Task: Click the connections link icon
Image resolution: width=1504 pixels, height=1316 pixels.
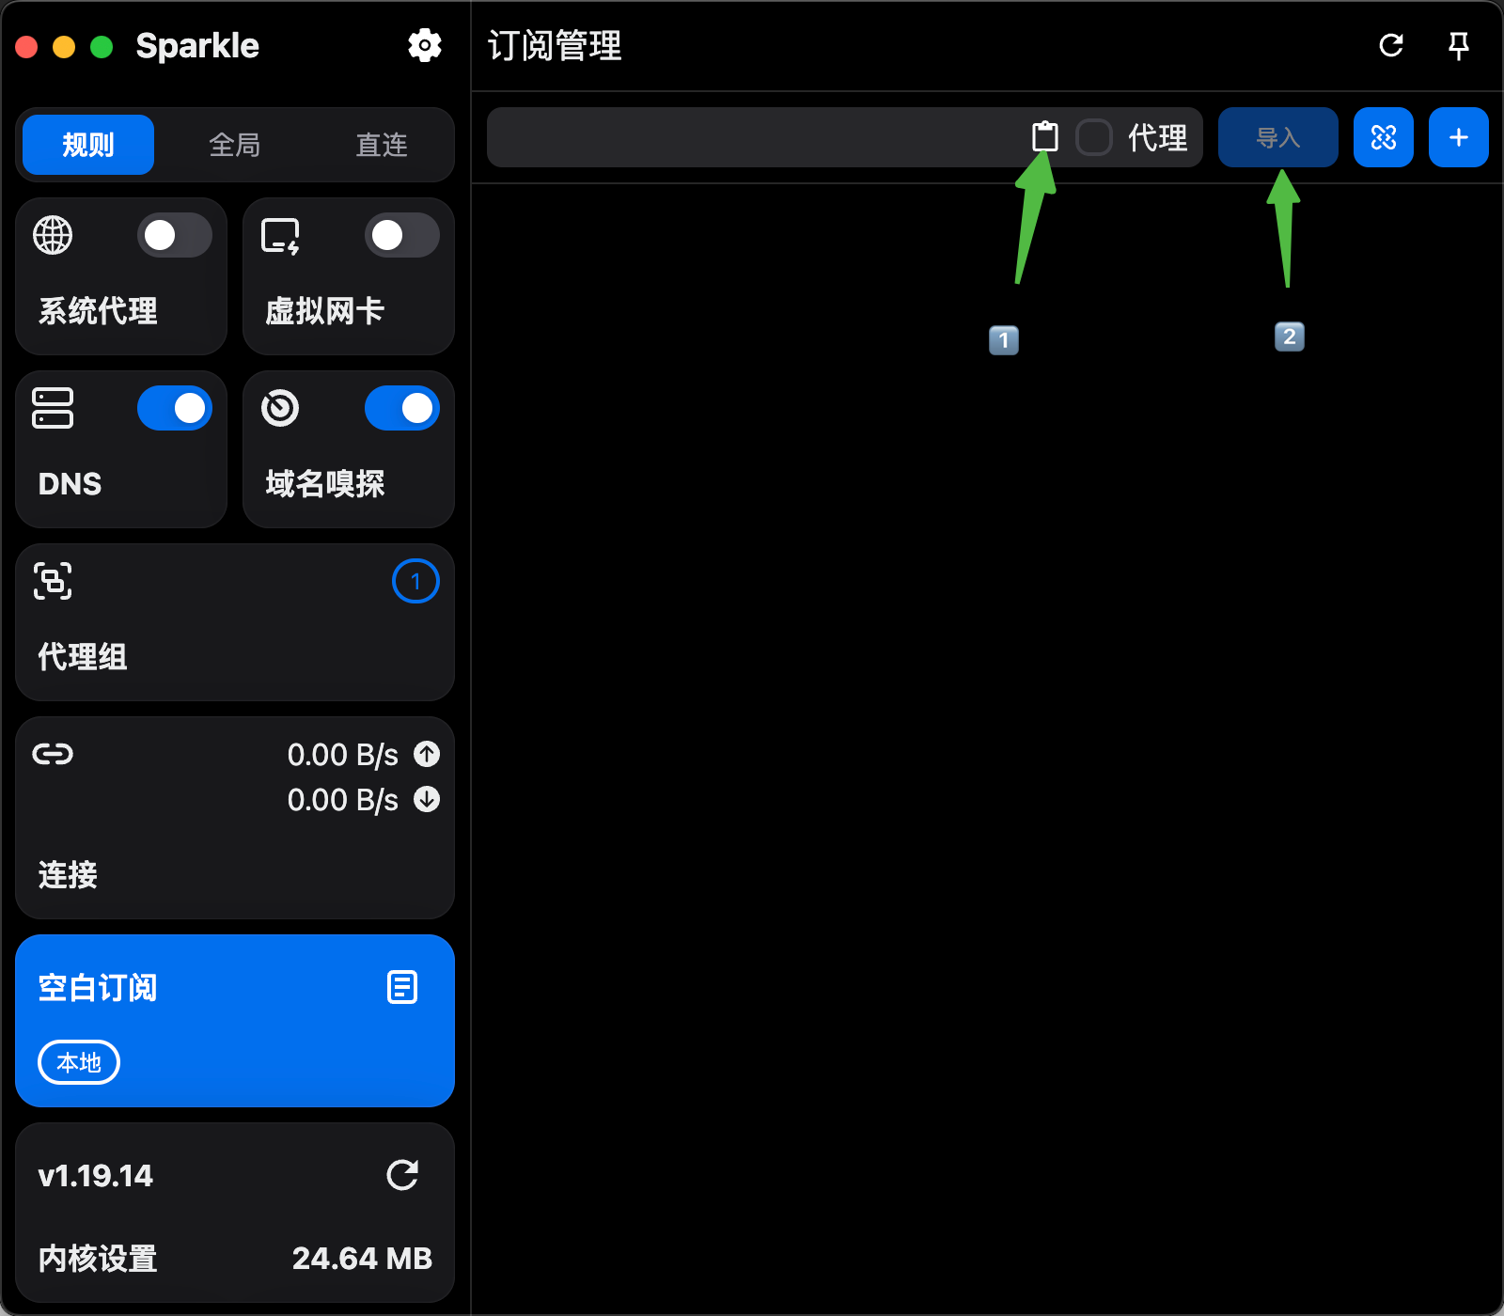Action: (x=53, y=754)
